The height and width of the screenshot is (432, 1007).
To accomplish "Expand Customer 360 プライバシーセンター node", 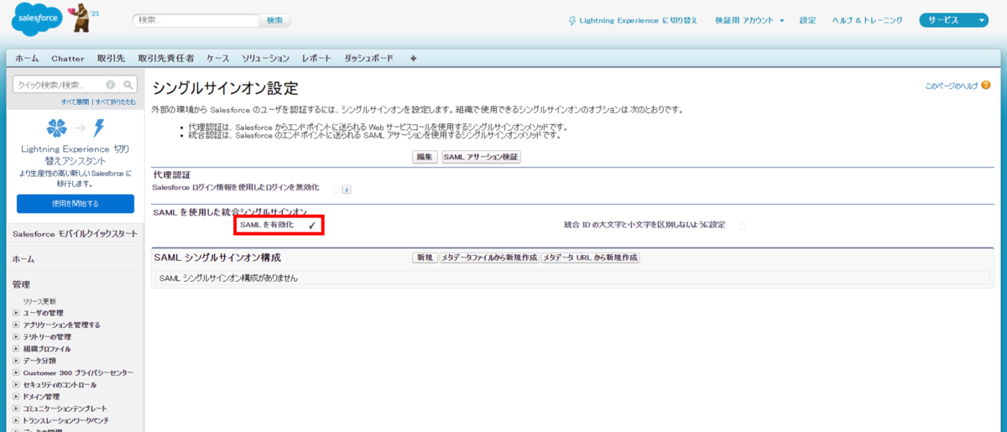I will click(x=16, y=372).
